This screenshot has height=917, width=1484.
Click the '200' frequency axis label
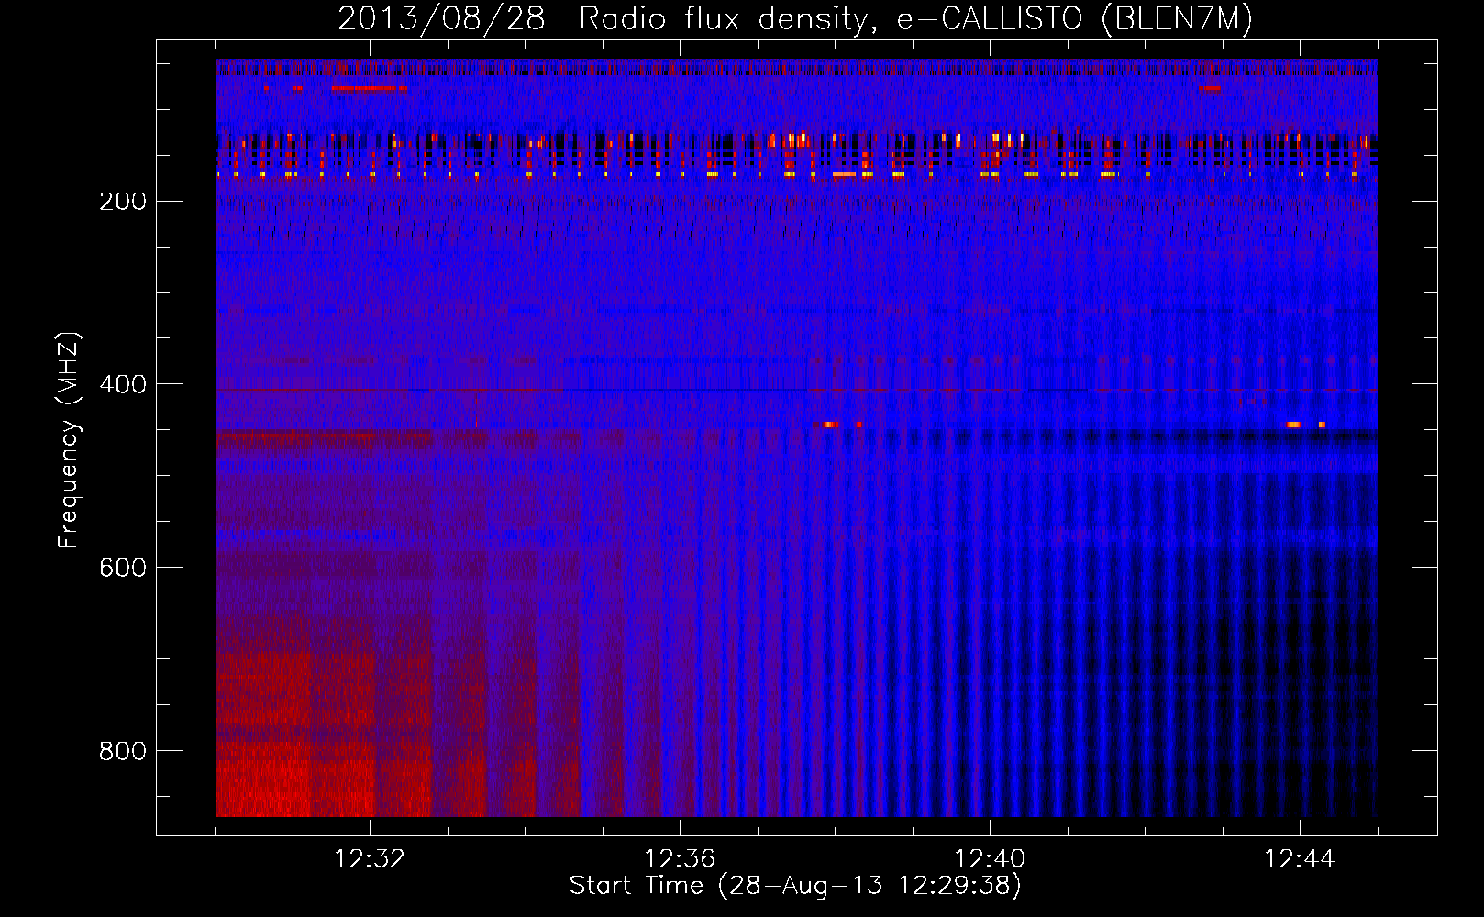(x=122, y=201)
